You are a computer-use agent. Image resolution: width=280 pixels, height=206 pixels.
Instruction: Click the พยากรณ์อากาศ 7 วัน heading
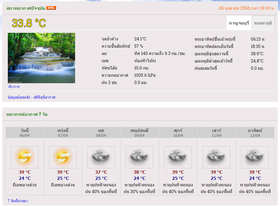27,114
